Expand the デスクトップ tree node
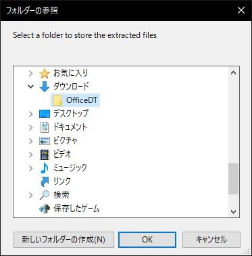Viewport: 252px width, 256px height. pyautogui.click(x=31, y=114)
